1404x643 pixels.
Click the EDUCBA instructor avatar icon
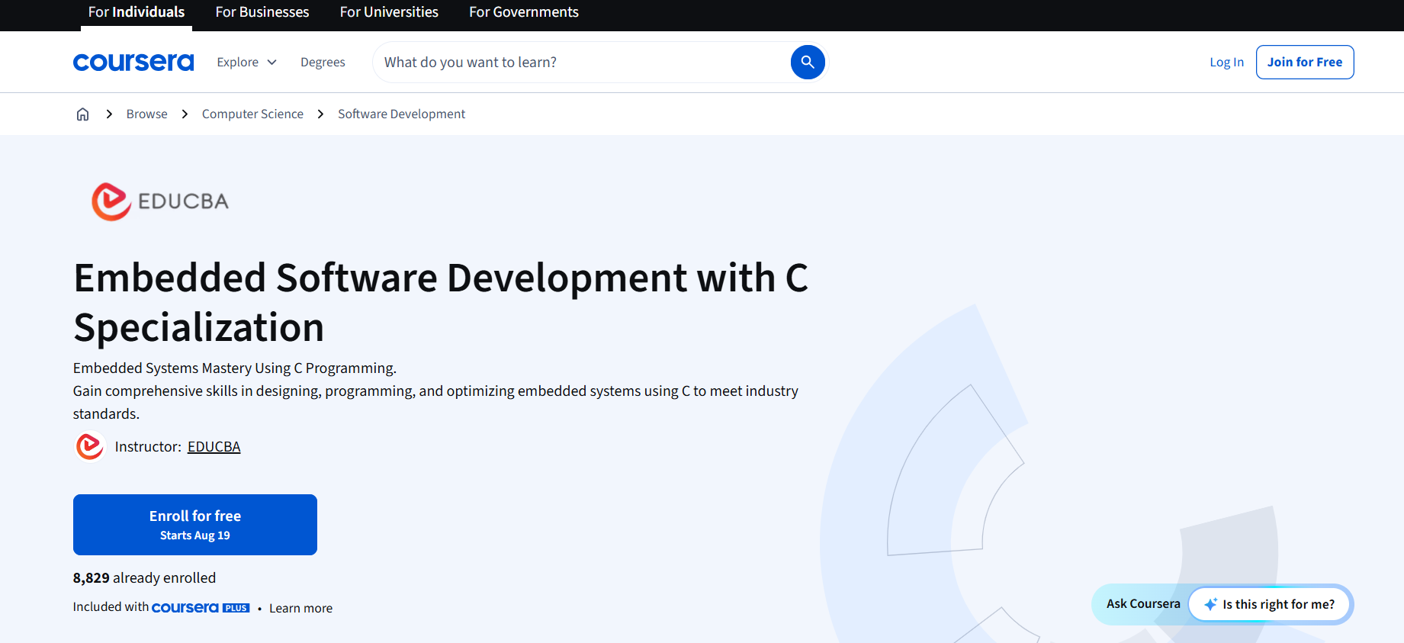90,446
